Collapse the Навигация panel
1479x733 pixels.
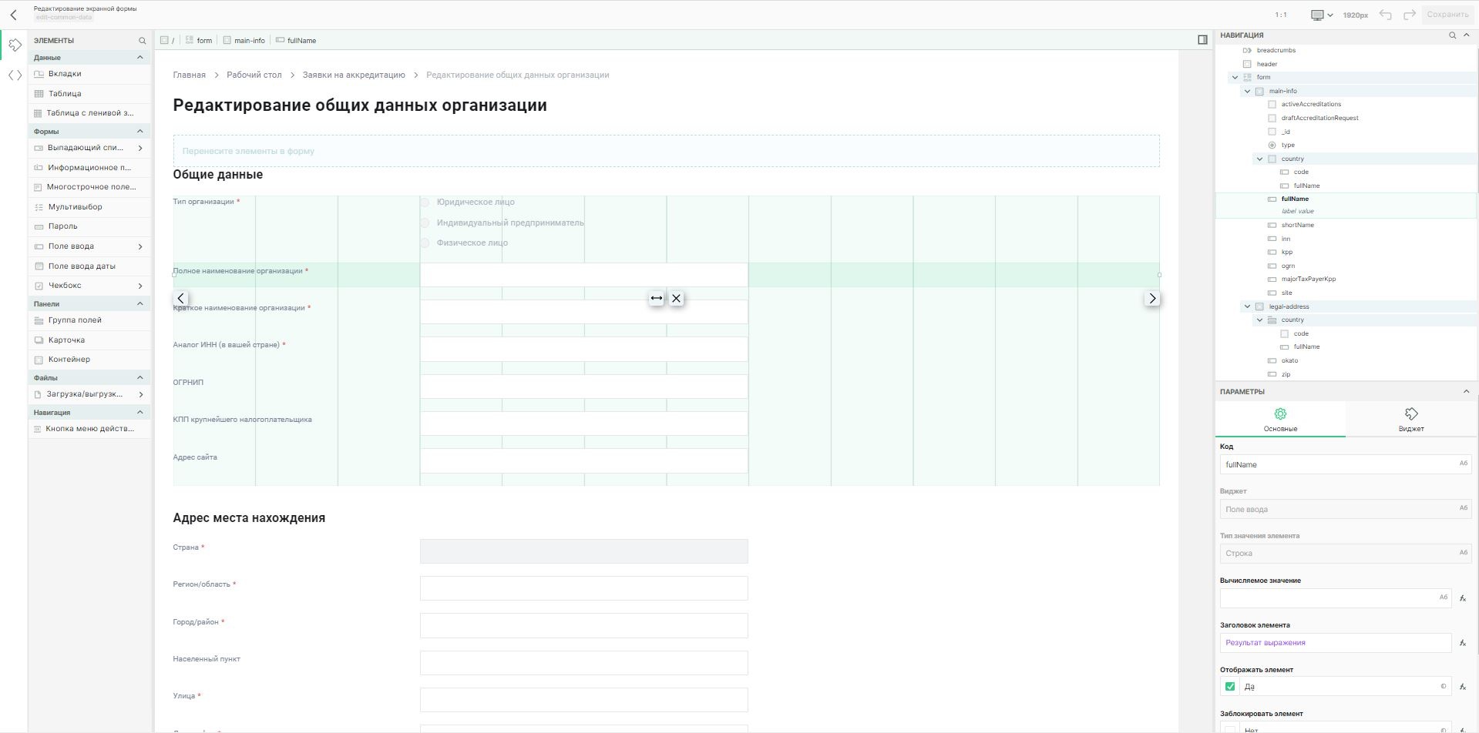coord(1466,35)
